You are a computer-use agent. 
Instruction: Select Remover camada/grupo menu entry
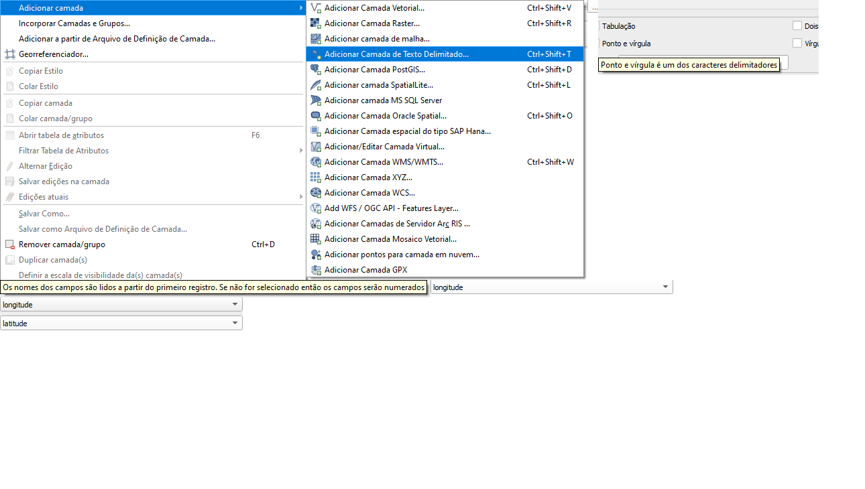(62, 244)
